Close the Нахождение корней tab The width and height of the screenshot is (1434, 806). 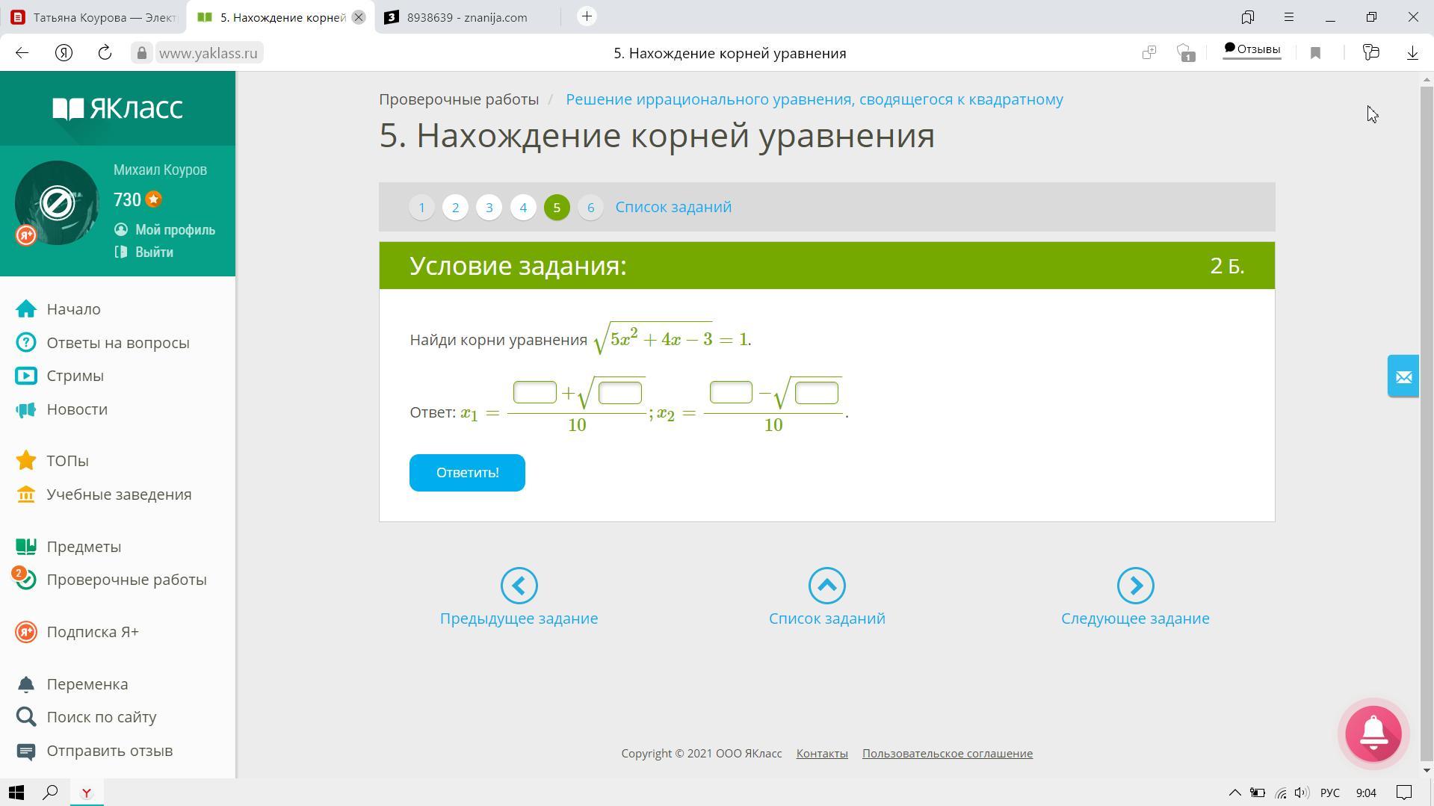(359, 17)
